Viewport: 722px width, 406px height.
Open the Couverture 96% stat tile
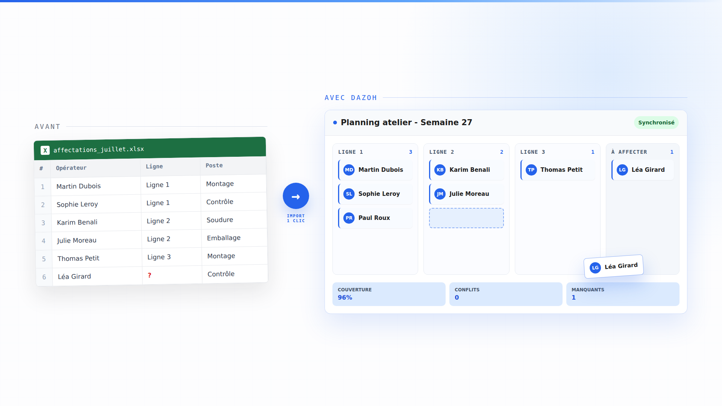(x=389, y=294)
